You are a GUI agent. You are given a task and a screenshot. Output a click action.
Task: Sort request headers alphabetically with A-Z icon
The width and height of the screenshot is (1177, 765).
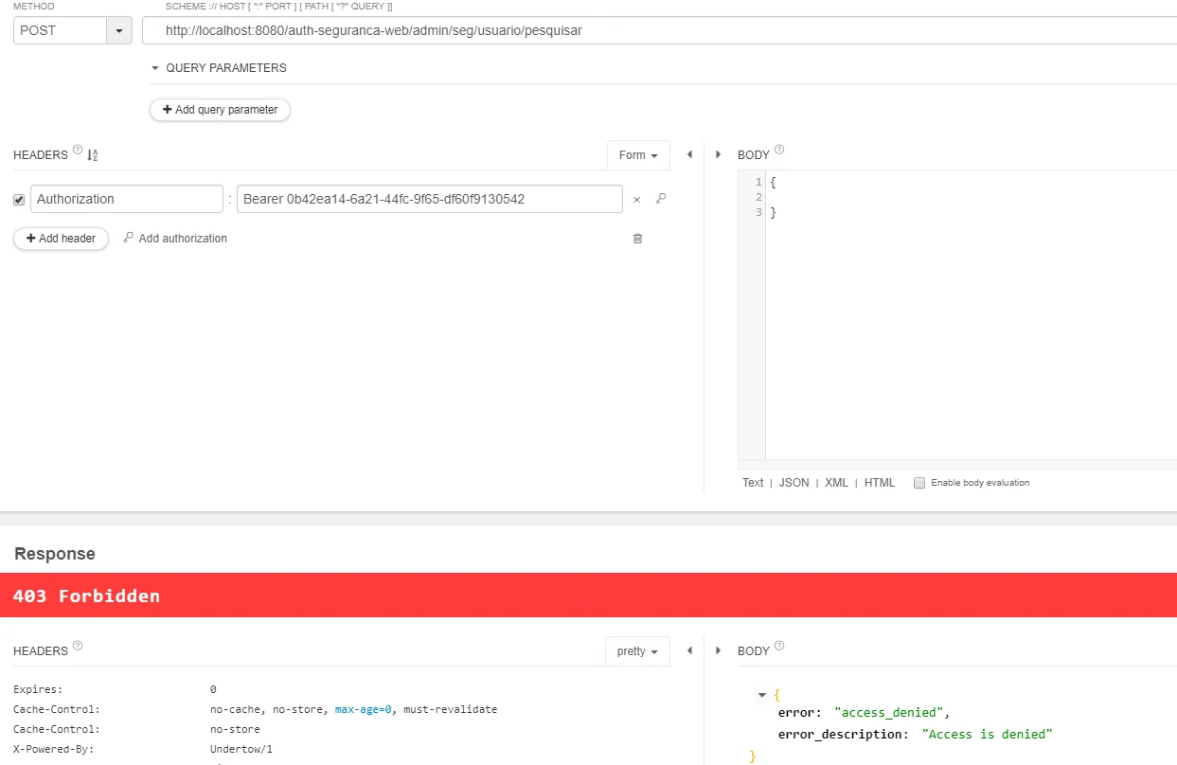coord(93,155)
